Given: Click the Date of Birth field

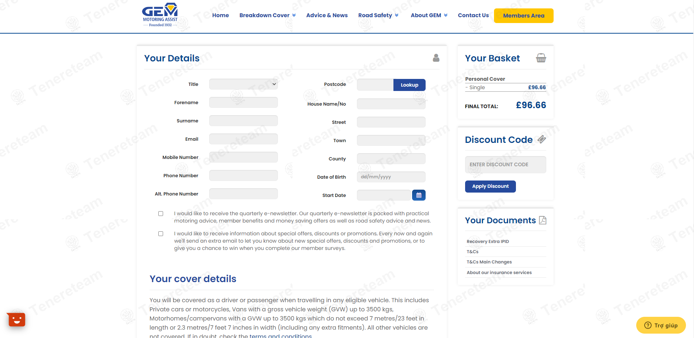Looking at the screenshot, I should 391,177.
